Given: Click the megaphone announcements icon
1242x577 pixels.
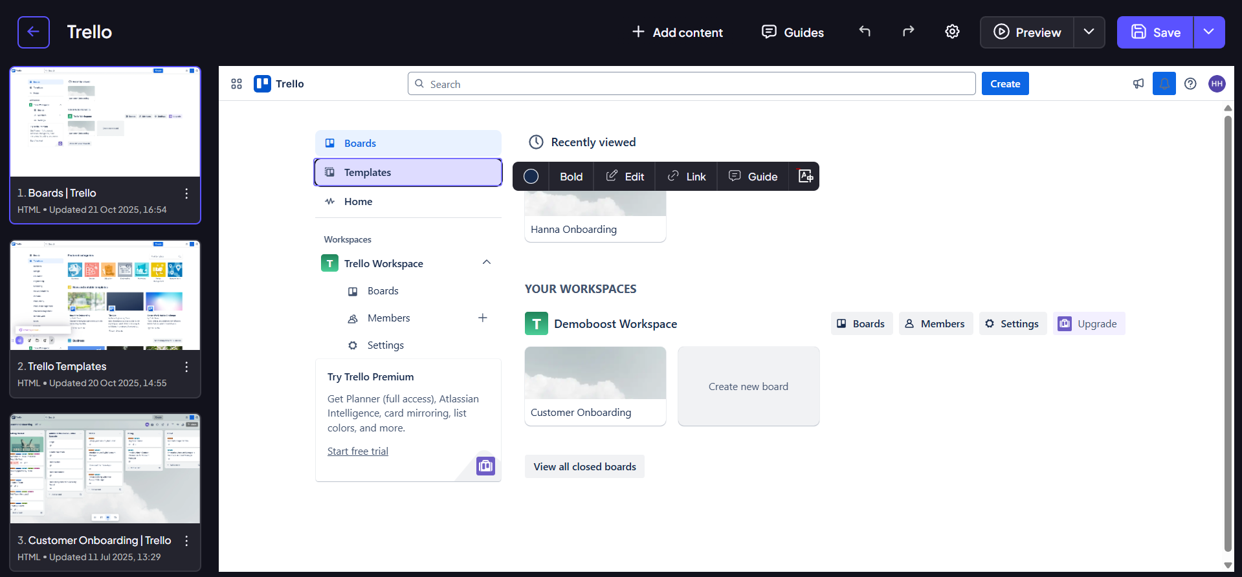Looking at the screenshot, I should (1138, 83).
